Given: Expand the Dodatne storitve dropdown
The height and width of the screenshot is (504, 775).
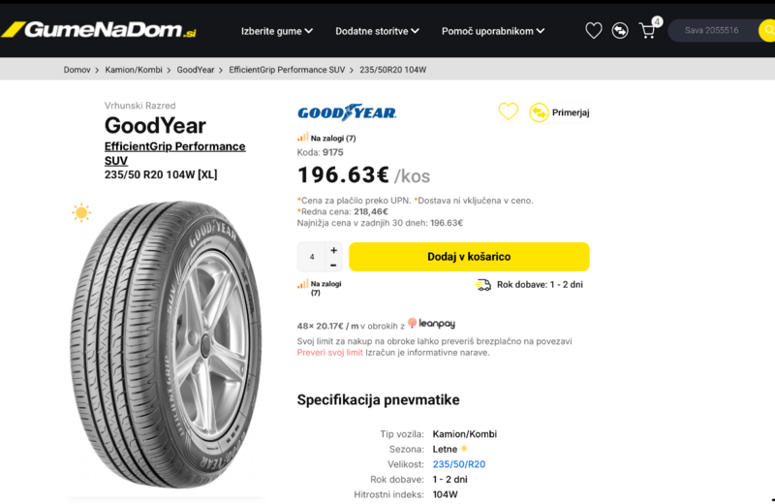Looking at the screenshot, I should click(377, 31).
